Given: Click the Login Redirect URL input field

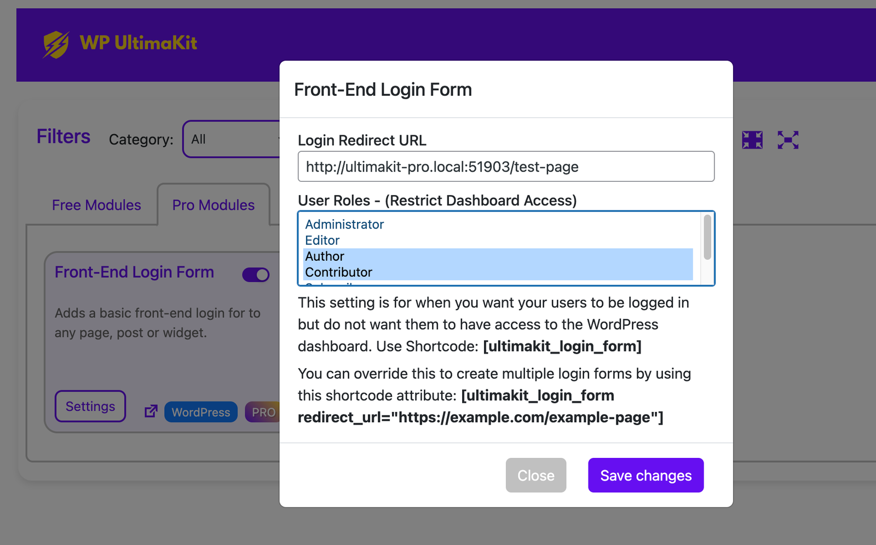Looking at the screenshot, I should 505,167.
